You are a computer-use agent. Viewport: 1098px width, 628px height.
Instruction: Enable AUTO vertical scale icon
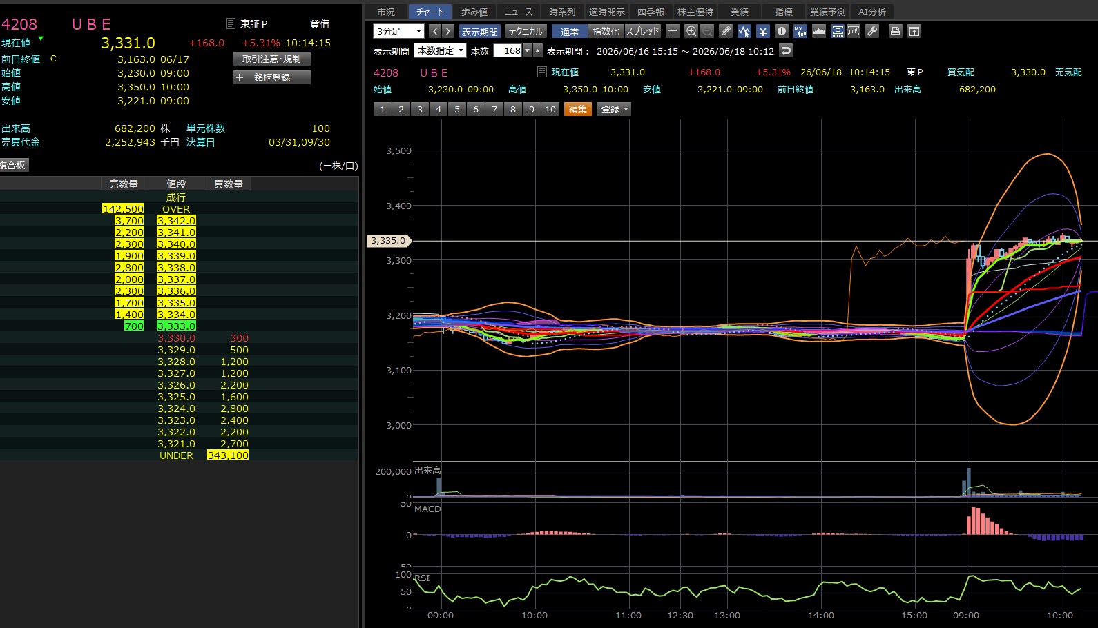tap(838, 31)
